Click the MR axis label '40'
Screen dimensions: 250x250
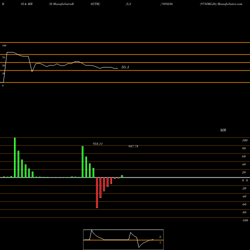click(x=244, y=164)
